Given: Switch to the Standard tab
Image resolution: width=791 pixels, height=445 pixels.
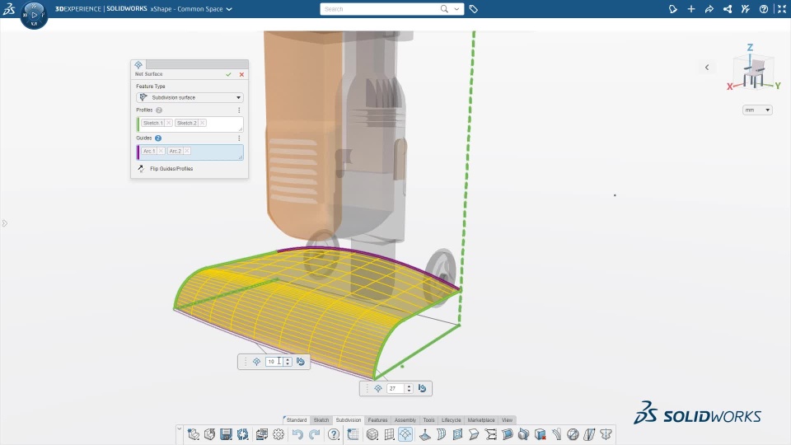Looking at the screenshot, I should tap(296, 419).
